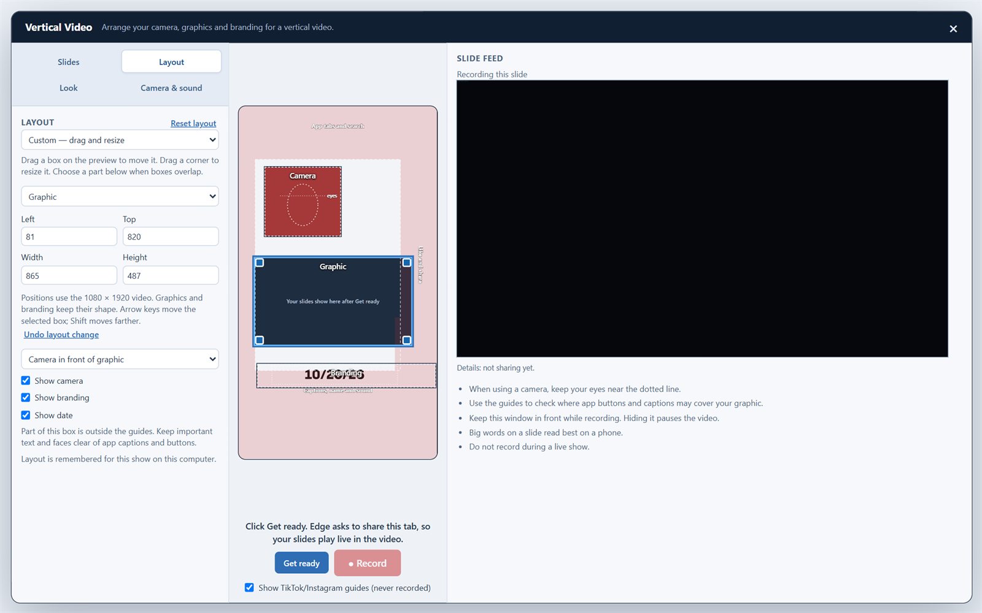Image resolution: width=982 pixels, height=613 pixels.
Task: Click Graphic box top-left resize handle
Action: (260, 262)
